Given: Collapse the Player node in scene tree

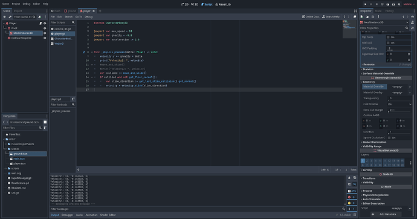Looking at the screenshot, I should point(4,24).
